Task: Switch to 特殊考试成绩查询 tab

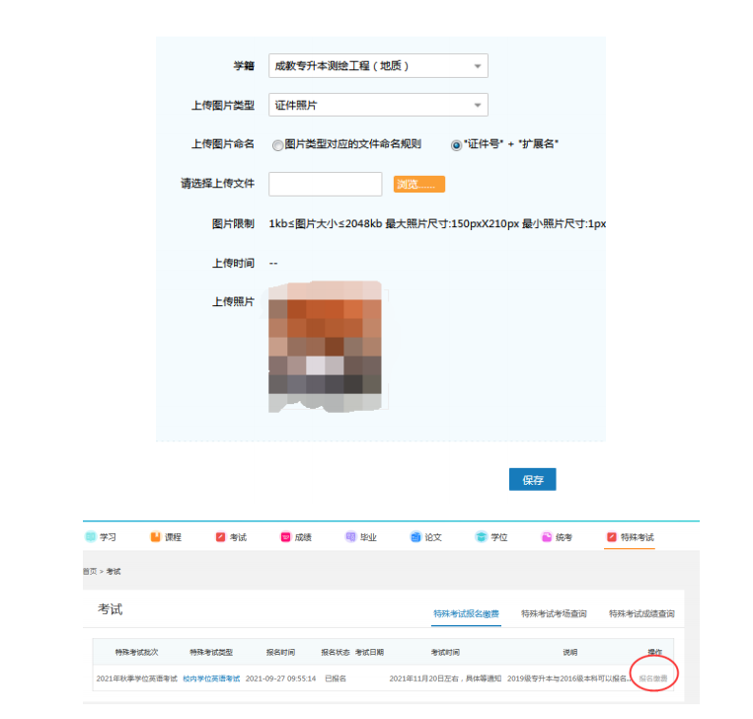Action: coord(641,613)
